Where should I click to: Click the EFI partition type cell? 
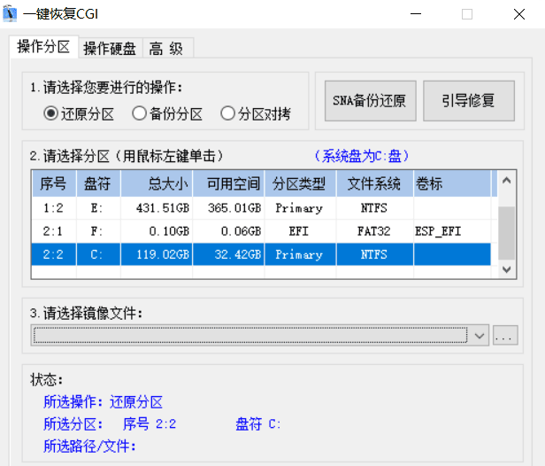[x=299, y=231]
